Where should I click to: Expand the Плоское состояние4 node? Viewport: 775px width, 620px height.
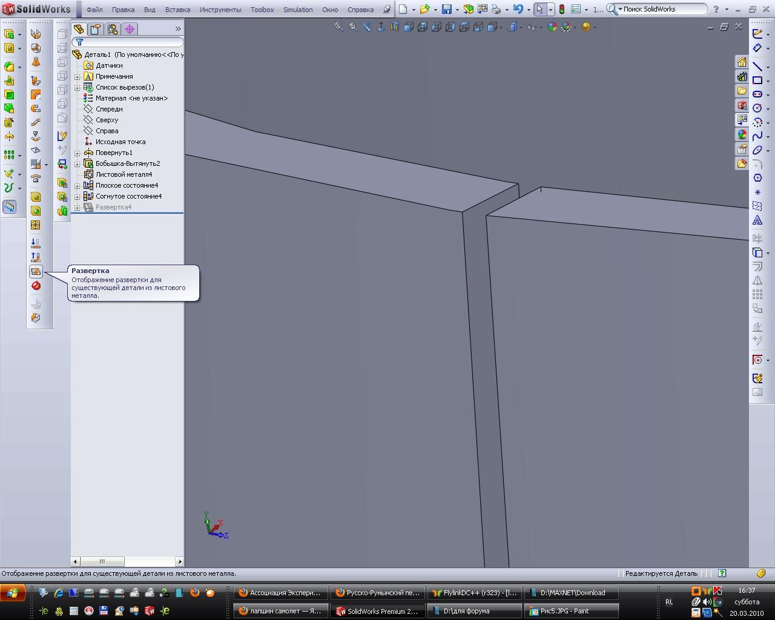point(77,186)
